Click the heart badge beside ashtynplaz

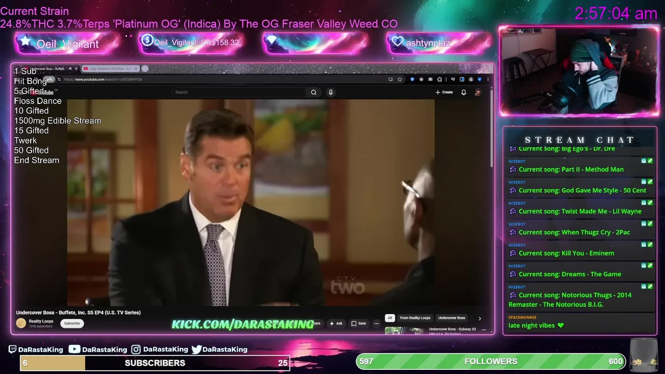(397, 42)
